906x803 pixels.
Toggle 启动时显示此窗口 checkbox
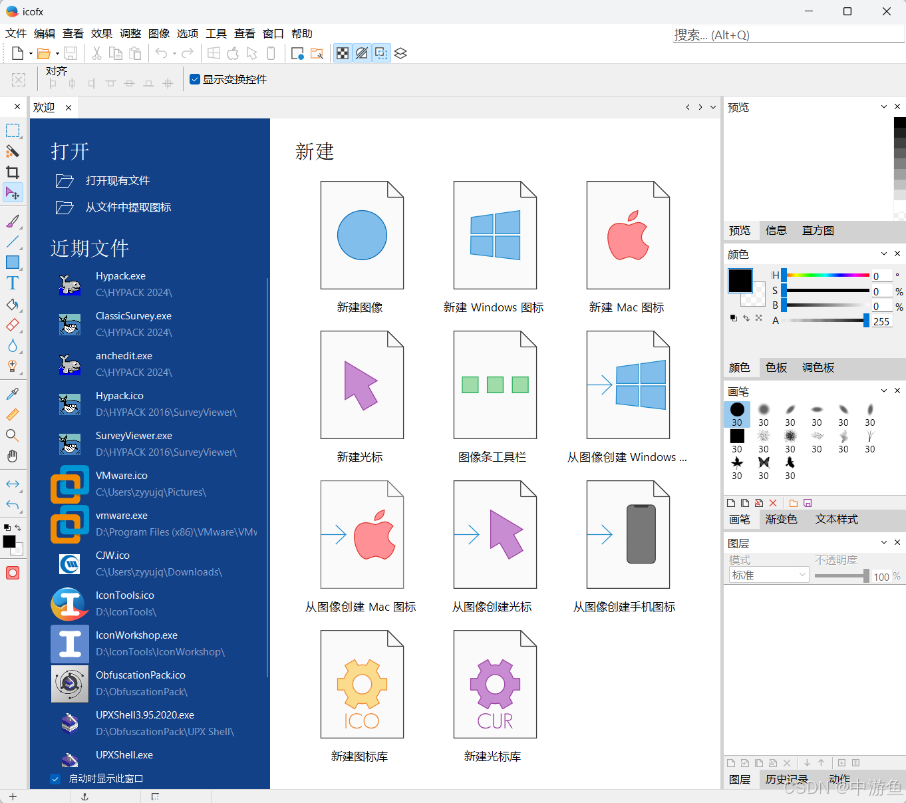pyautogui.click(x=55, y=778)
